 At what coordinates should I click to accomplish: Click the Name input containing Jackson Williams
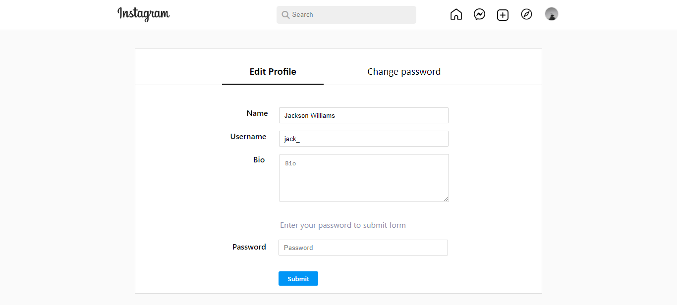click(363, 115)
